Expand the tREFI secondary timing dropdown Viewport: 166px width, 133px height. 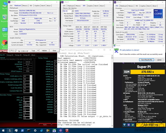[31, 105]
